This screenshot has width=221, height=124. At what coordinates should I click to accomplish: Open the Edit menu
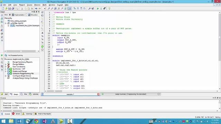coord(10,5)
